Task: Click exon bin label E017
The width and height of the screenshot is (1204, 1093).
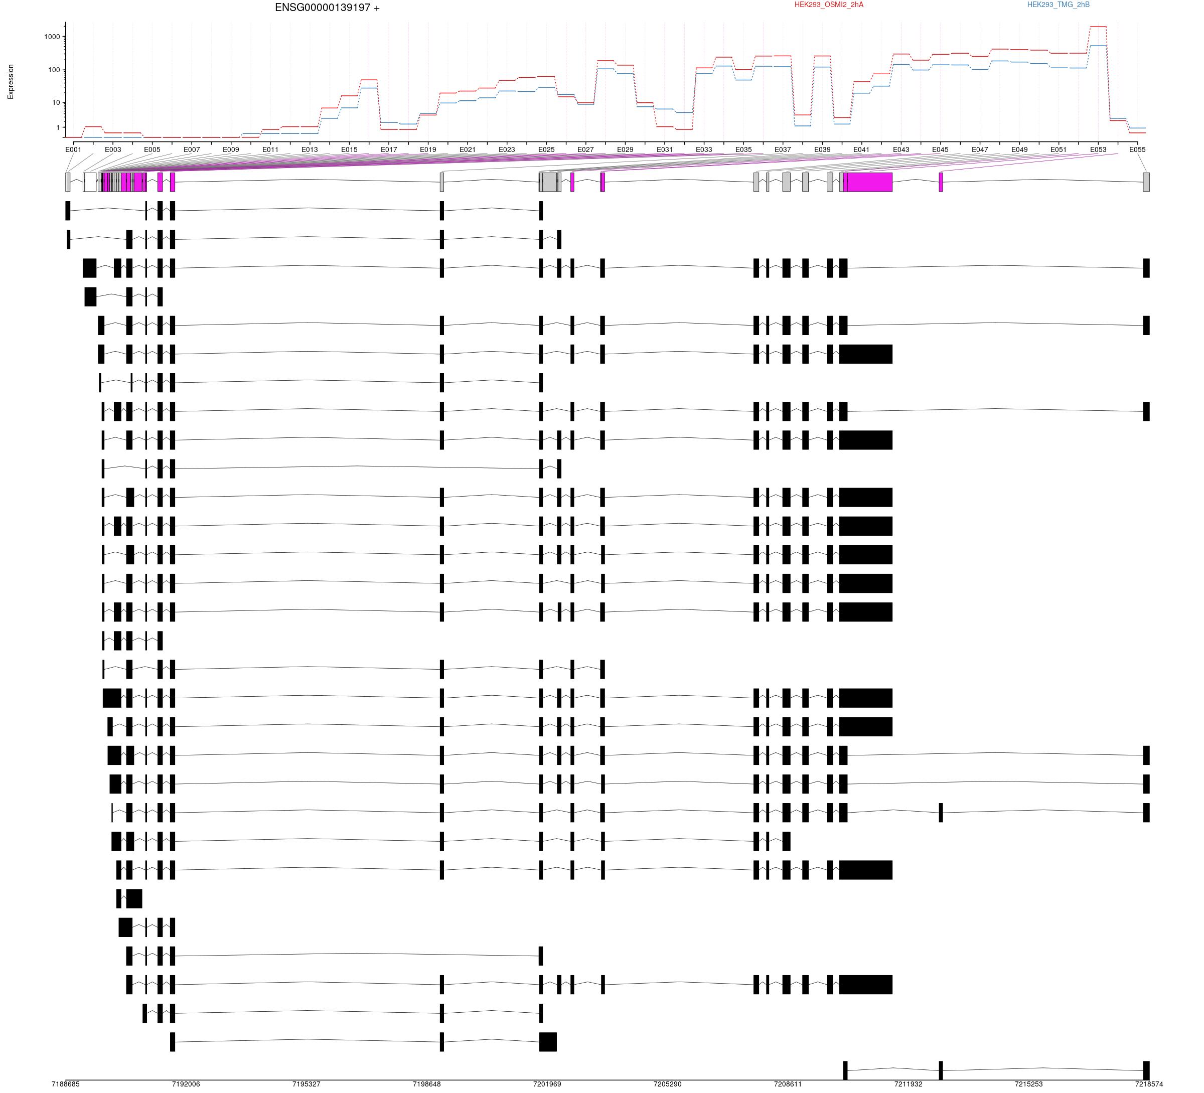Action: (x=389, y=150)
